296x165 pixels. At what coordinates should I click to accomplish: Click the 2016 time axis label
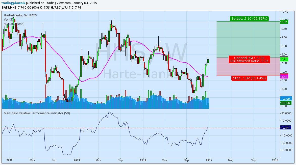tap(275, 160)
